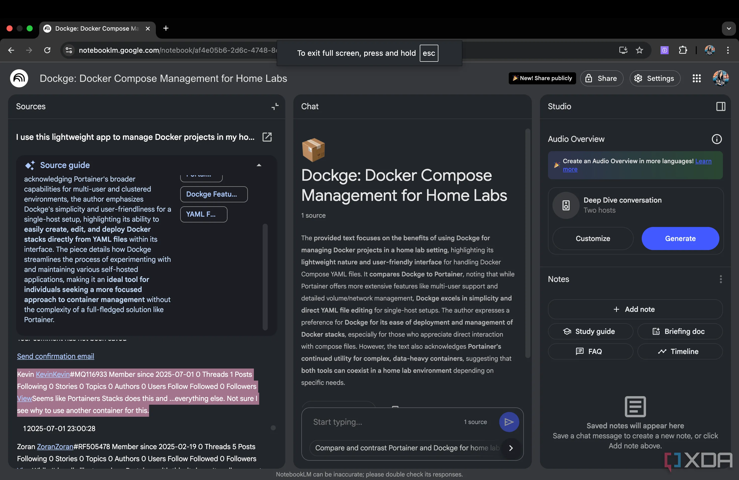
Task: Open notebook Settings
Action: pos(655,78)
